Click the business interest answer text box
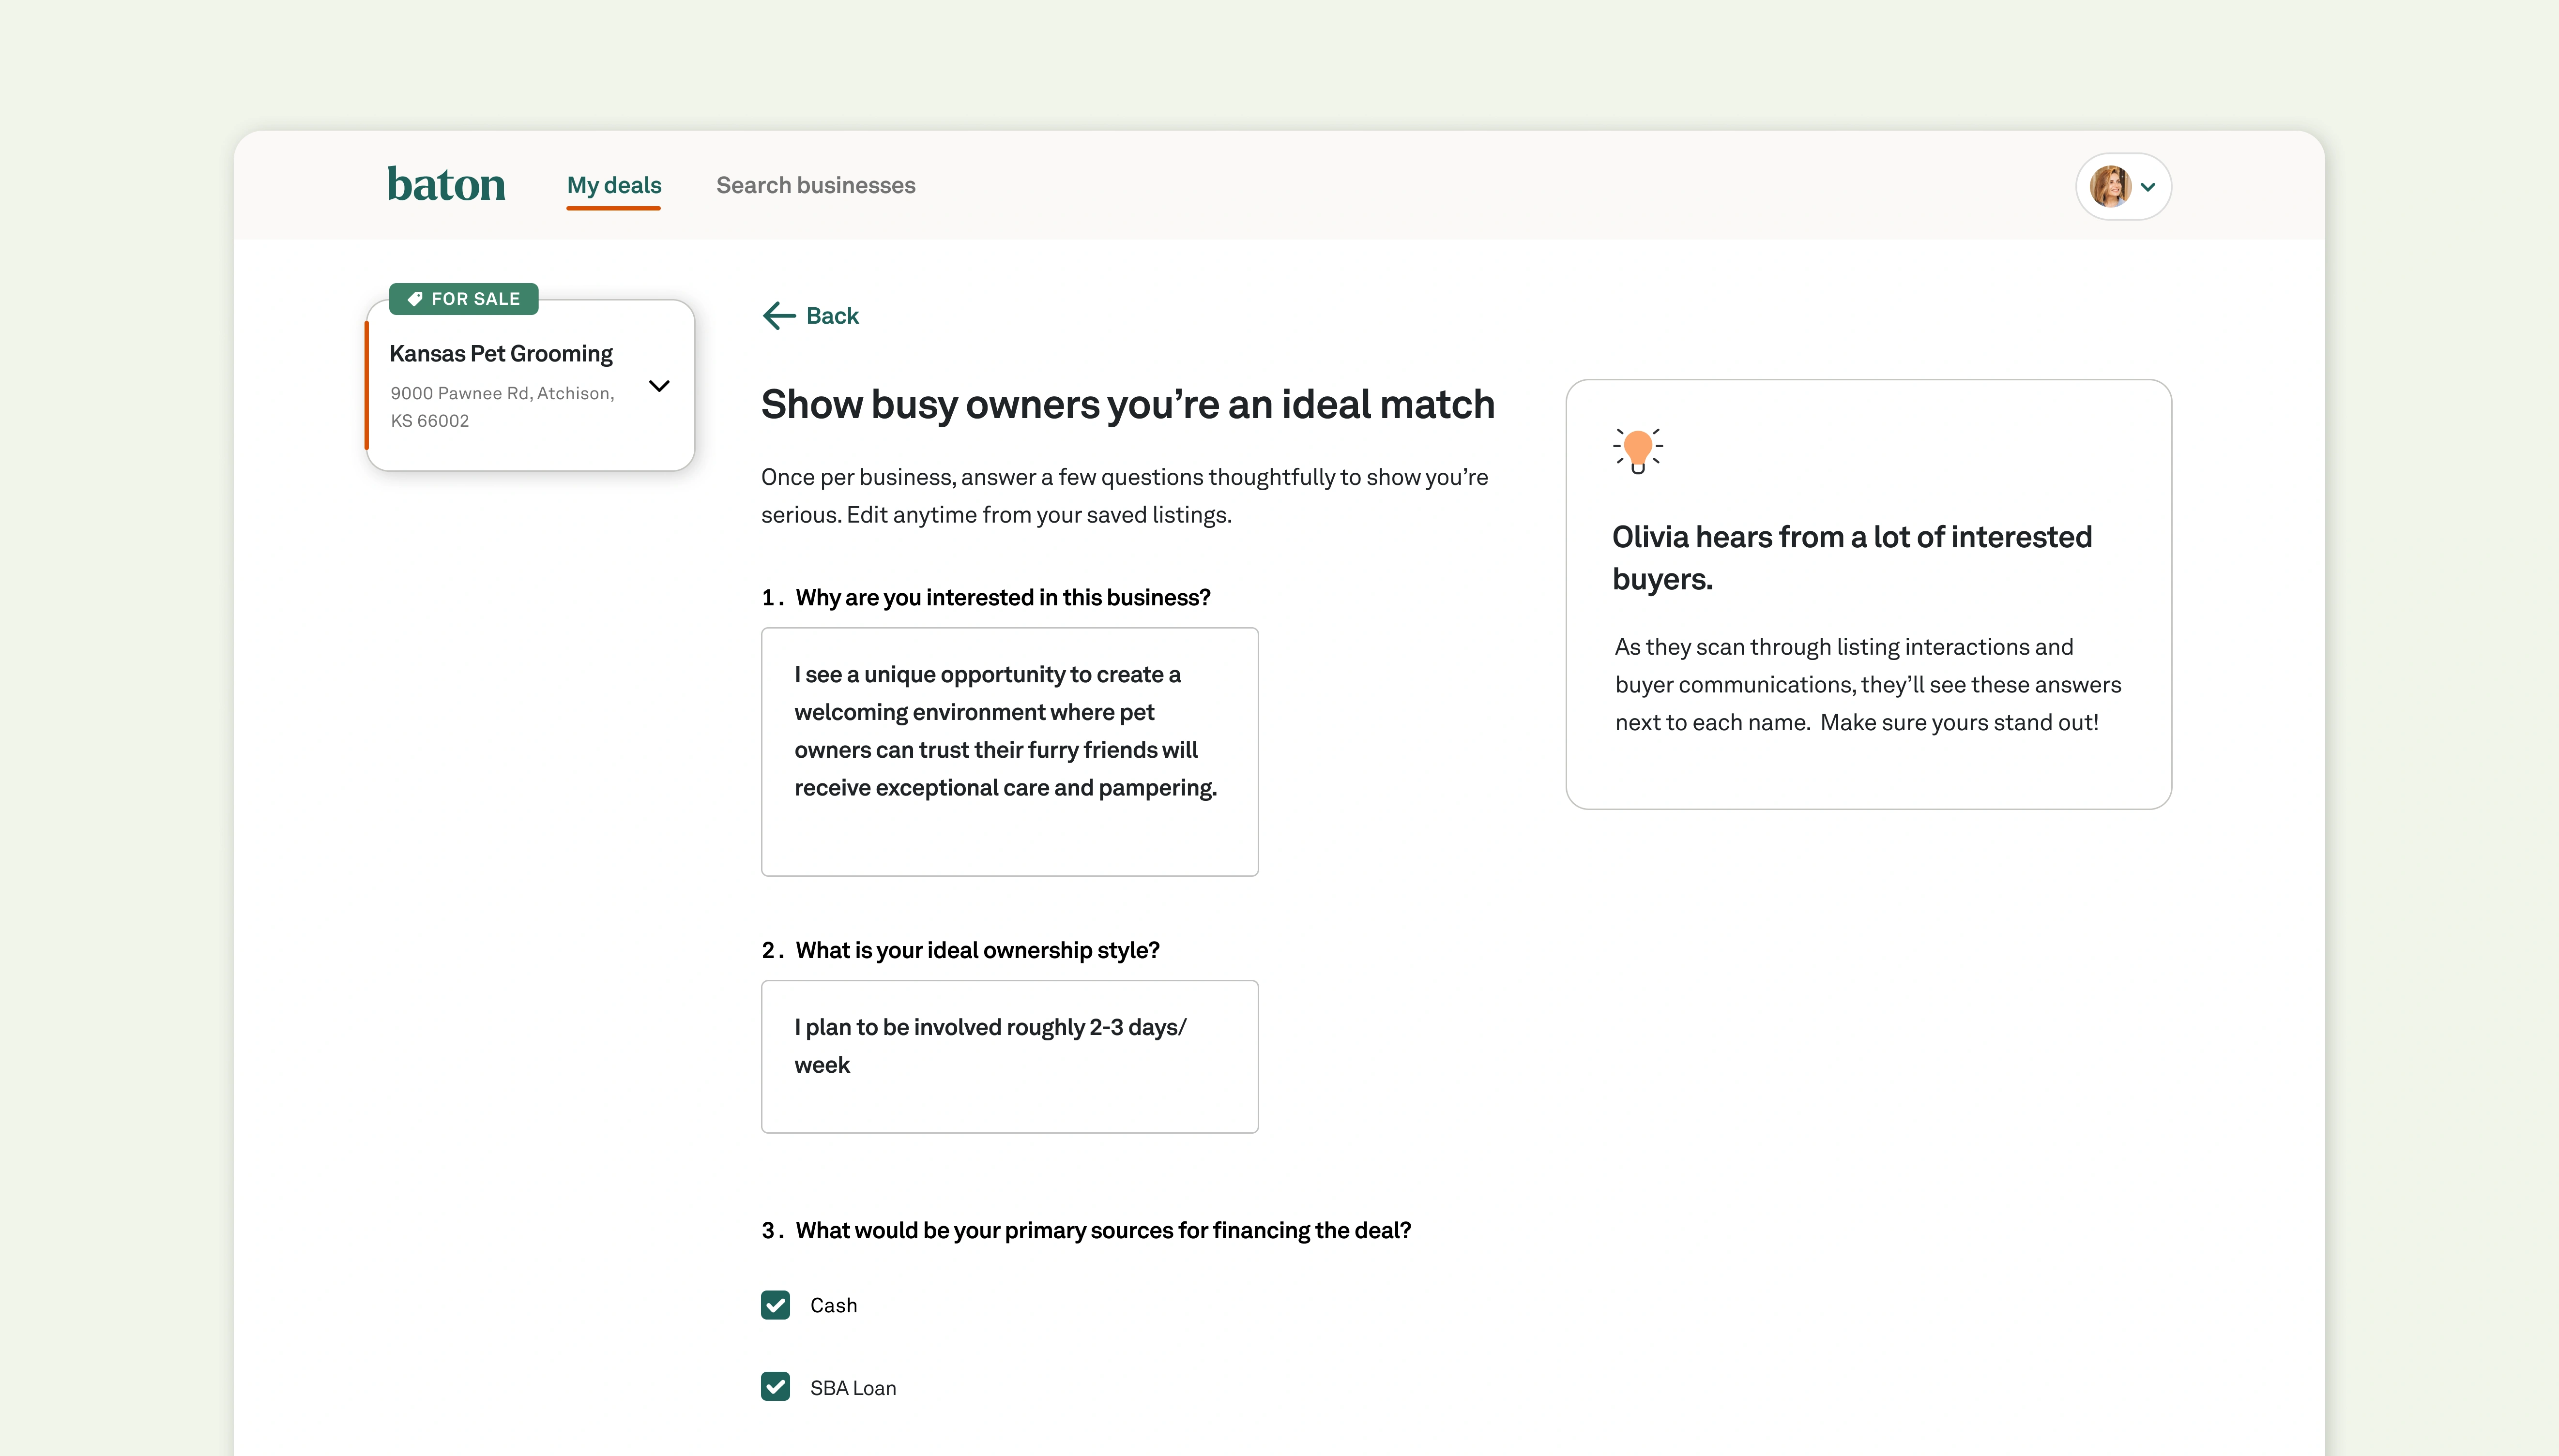This screenshot has width=2559, height=1456. [x=1009, y=751]
